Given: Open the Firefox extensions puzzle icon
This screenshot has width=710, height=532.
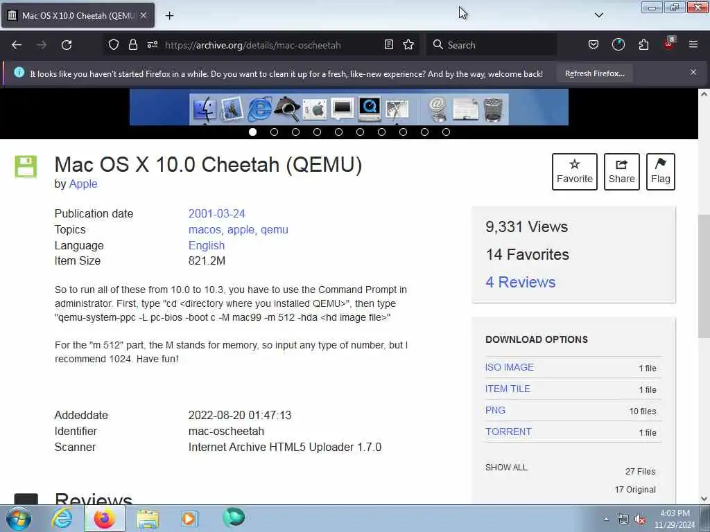Looking at the screenshot, I should click(643, 45).
